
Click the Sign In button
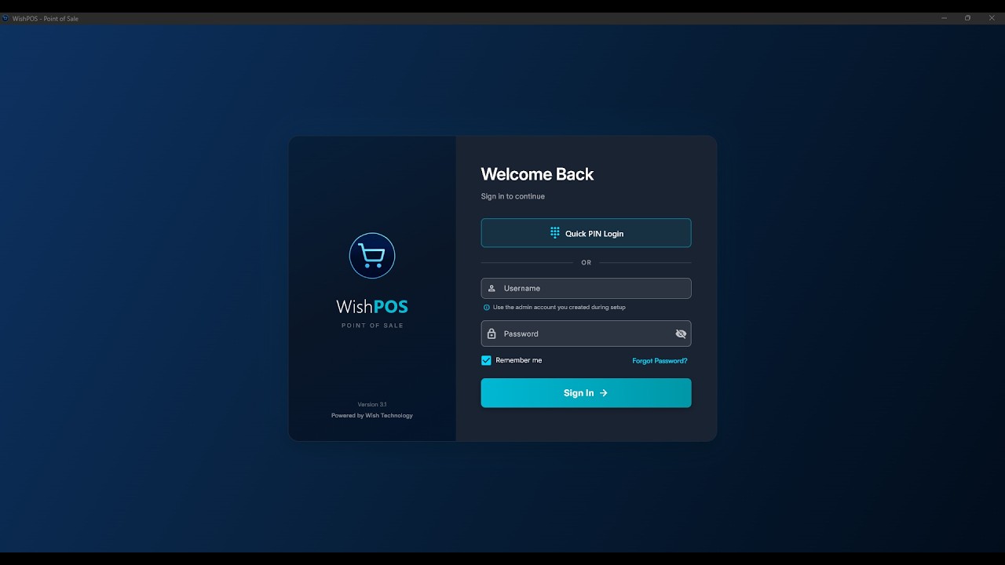pyautogui.click(x=586, y=393)
